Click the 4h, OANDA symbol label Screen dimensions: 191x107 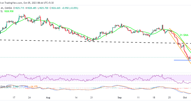[6, 8]
